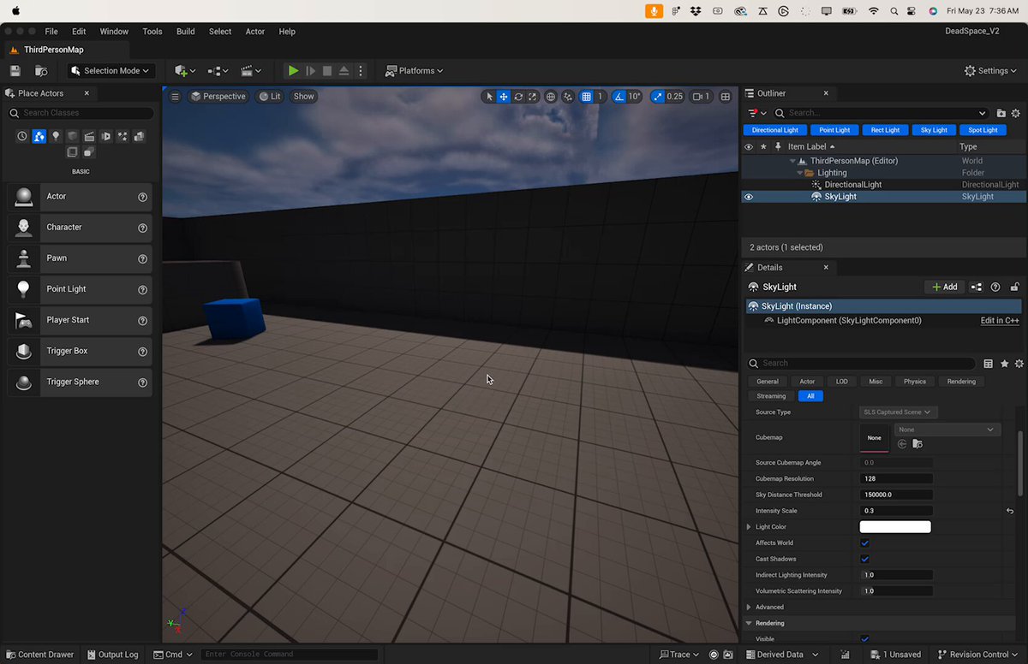
Task: Uncheck the Cast Shadows checkbox
Action: (x=864, y=559)
